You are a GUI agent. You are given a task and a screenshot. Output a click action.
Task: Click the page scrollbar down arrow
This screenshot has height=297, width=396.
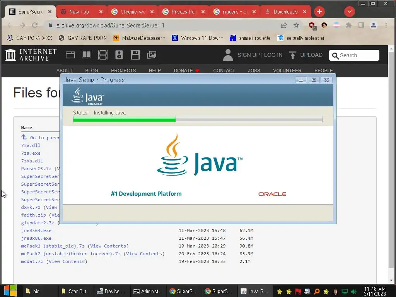(x=391, y=280)
